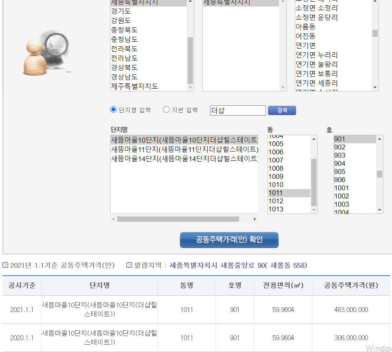This screenshot has width=392, height=352.
Task: Click the 463,000,000 price cell for 2021
Action: pyautogui.click(x=351, y=310)
